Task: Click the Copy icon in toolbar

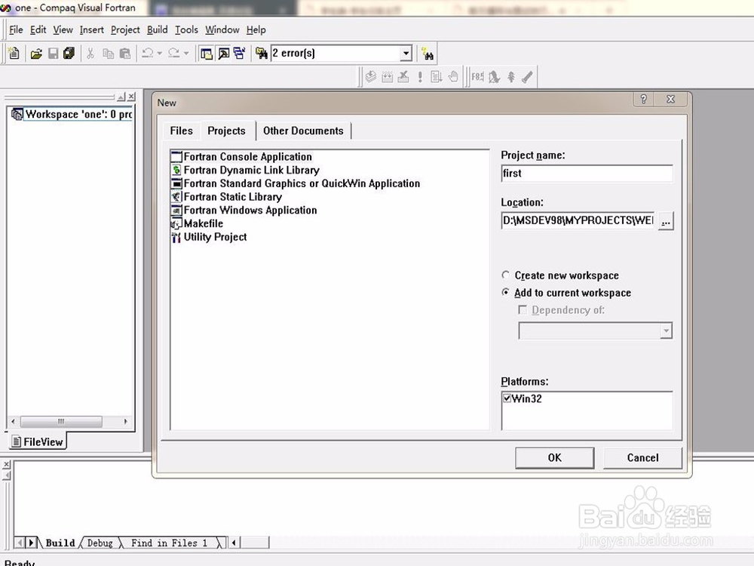Action: (108, 54)
